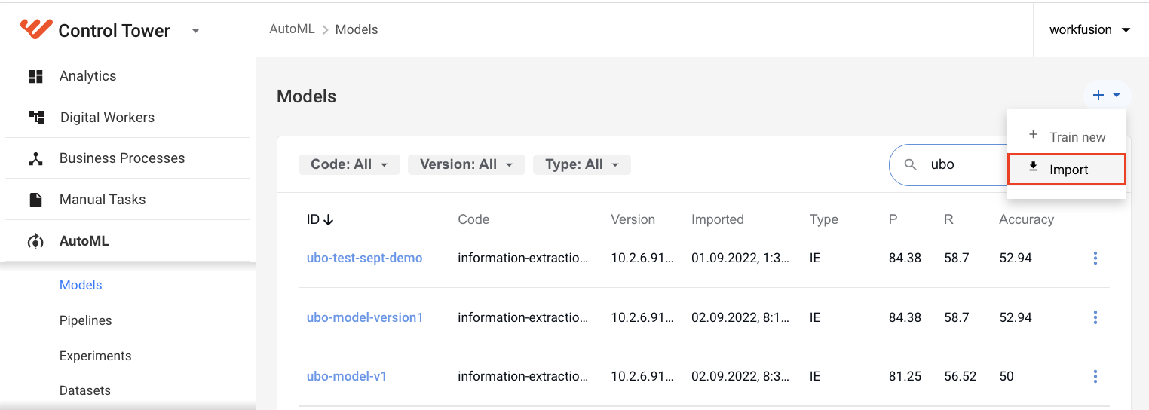Click the Manual Tasks document icon

coord(35,200)
